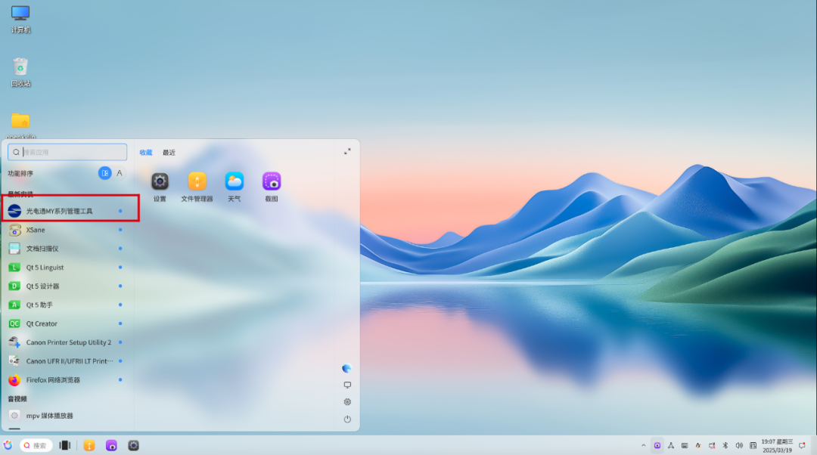Open 回收站 desktop icon

click(x=20, y=73)
